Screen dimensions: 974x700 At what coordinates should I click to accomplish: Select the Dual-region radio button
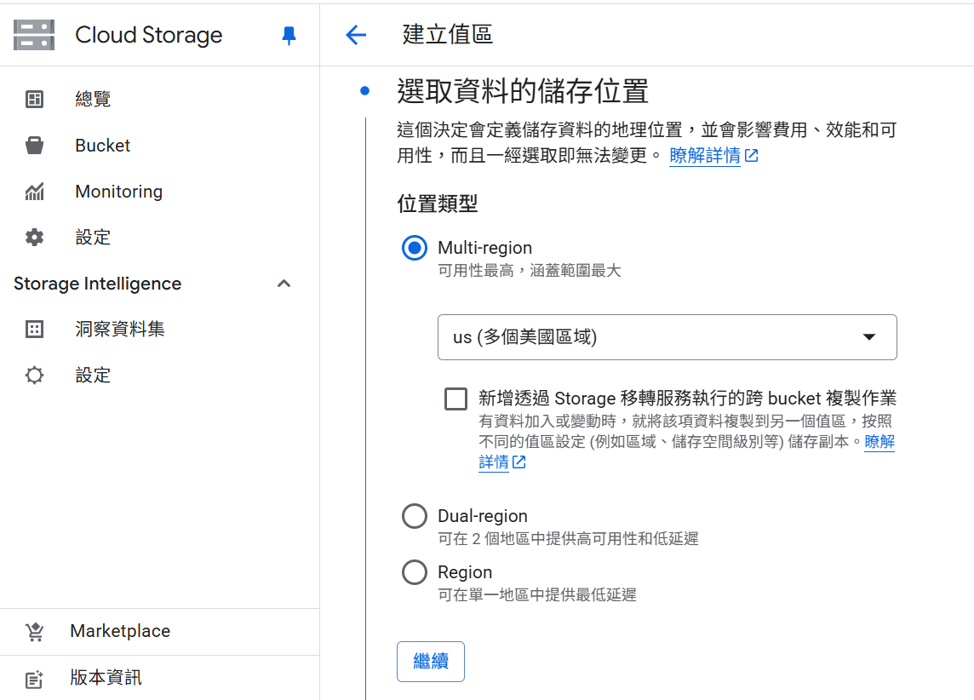415,515
